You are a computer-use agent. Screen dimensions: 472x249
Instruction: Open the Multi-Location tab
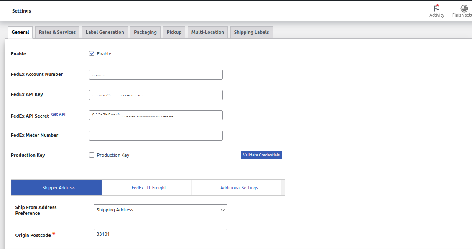point(208,32)
